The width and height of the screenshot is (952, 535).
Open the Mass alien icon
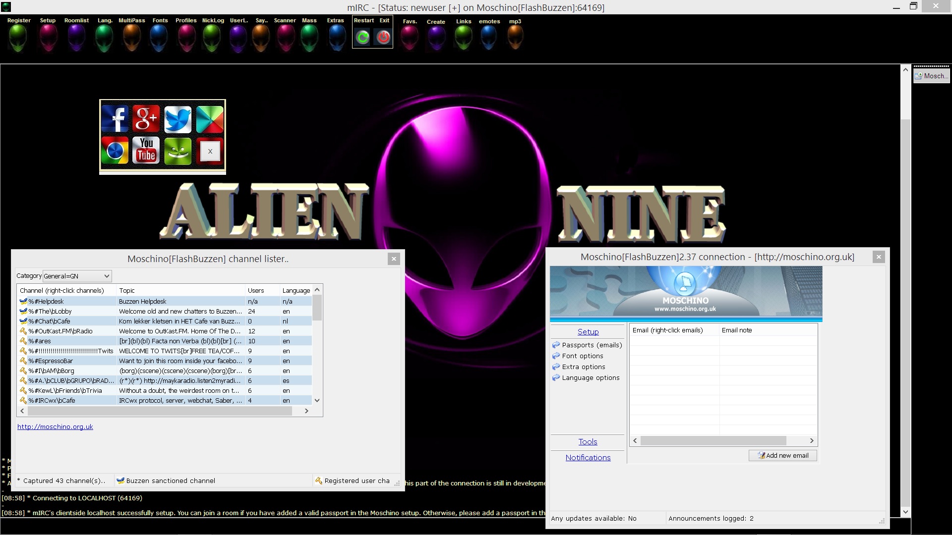(309, 38)
